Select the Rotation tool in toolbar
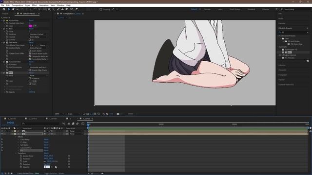This screenshot has height=175, width=312. tap(36, 9)
